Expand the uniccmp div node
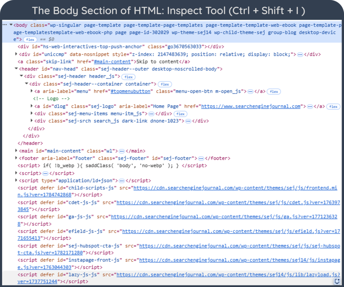This screenshot has width=344, height=287. pos(16,54)
